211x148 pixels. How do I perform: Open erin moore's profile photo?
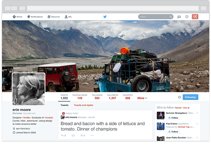pos(29,89)
